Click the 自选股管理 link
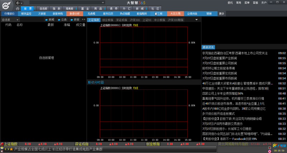287x153 pixels. [x=47, y=58]
